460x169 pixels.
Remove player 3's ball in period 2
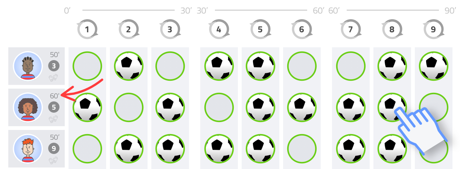129,66
